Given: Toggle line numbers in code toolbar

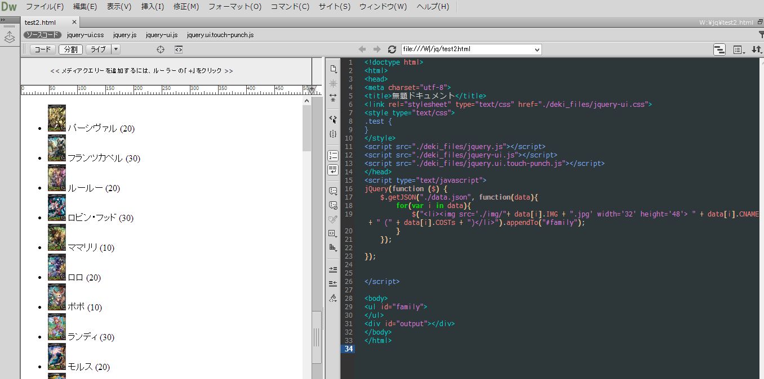Looking at the screenshot, I should click(333, 155).
